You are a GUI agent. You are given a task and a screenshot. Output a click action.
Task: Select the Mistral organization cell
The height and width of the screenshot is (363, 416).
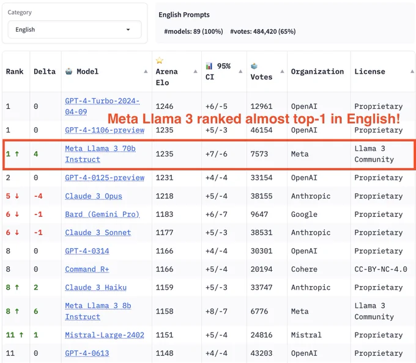306,335
